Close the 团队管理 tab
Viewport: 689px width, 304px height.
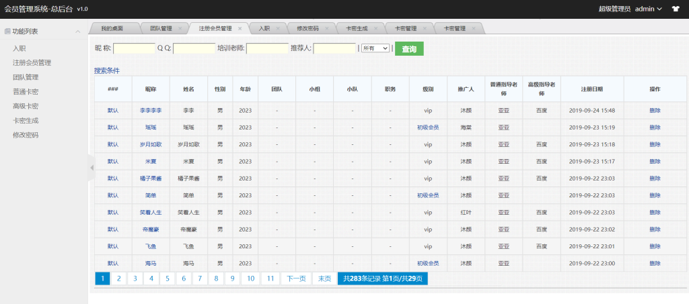180,28
